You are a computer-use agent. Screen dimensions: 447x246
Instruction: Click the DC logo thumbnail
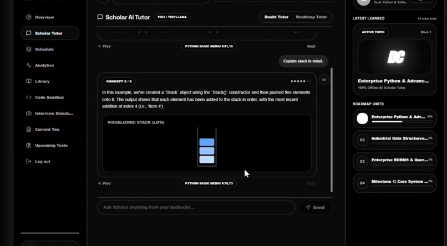[x=394, y=57]
